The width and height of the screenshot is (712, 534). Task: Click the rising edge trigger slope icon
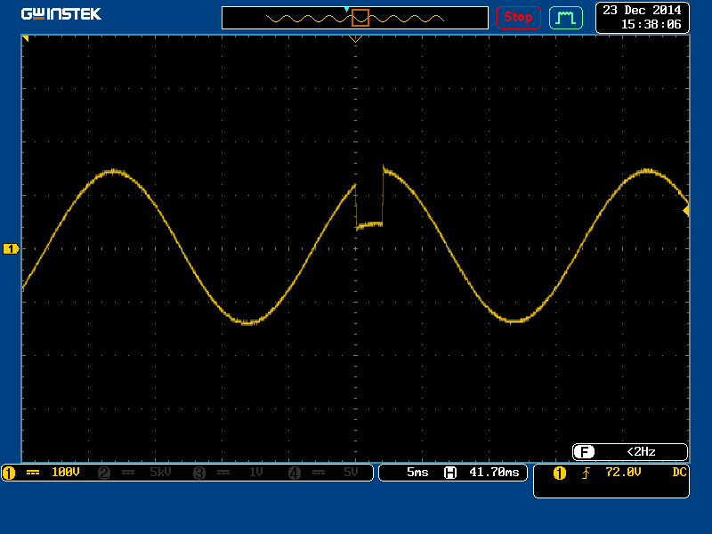coord(586,473)
